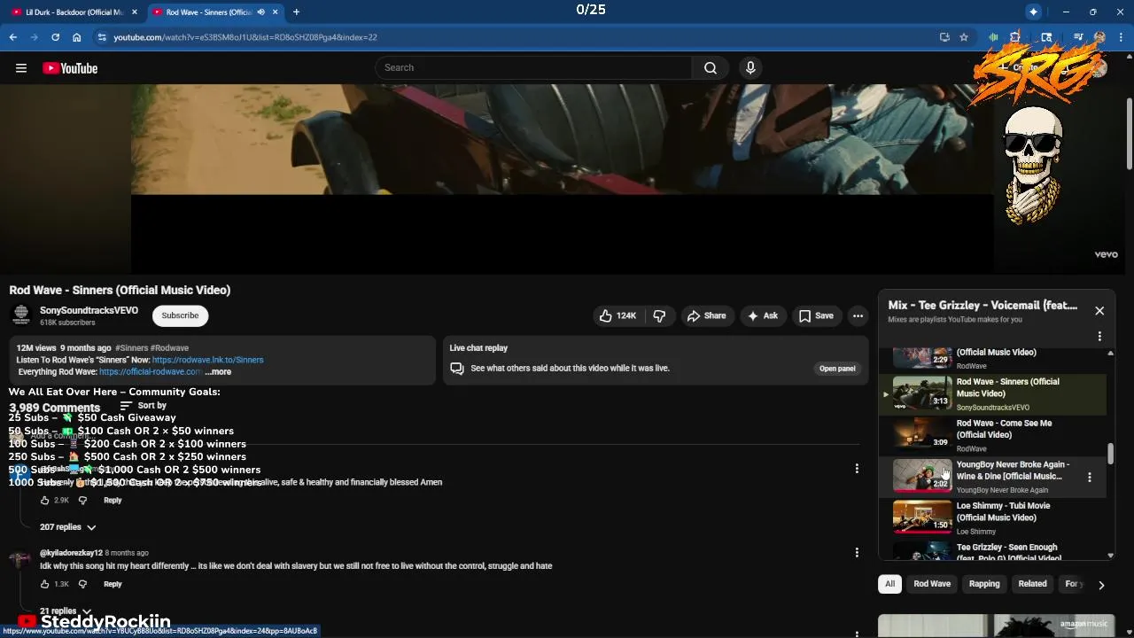Select the Related filter chip
The height and width of the screenshot is (638, 1134).
[1032, 584]
